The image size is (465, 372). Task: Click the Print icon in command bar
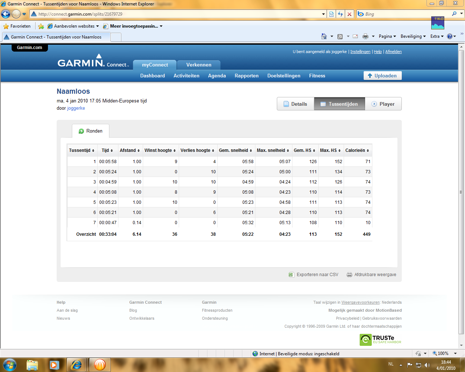pos(365,36)
